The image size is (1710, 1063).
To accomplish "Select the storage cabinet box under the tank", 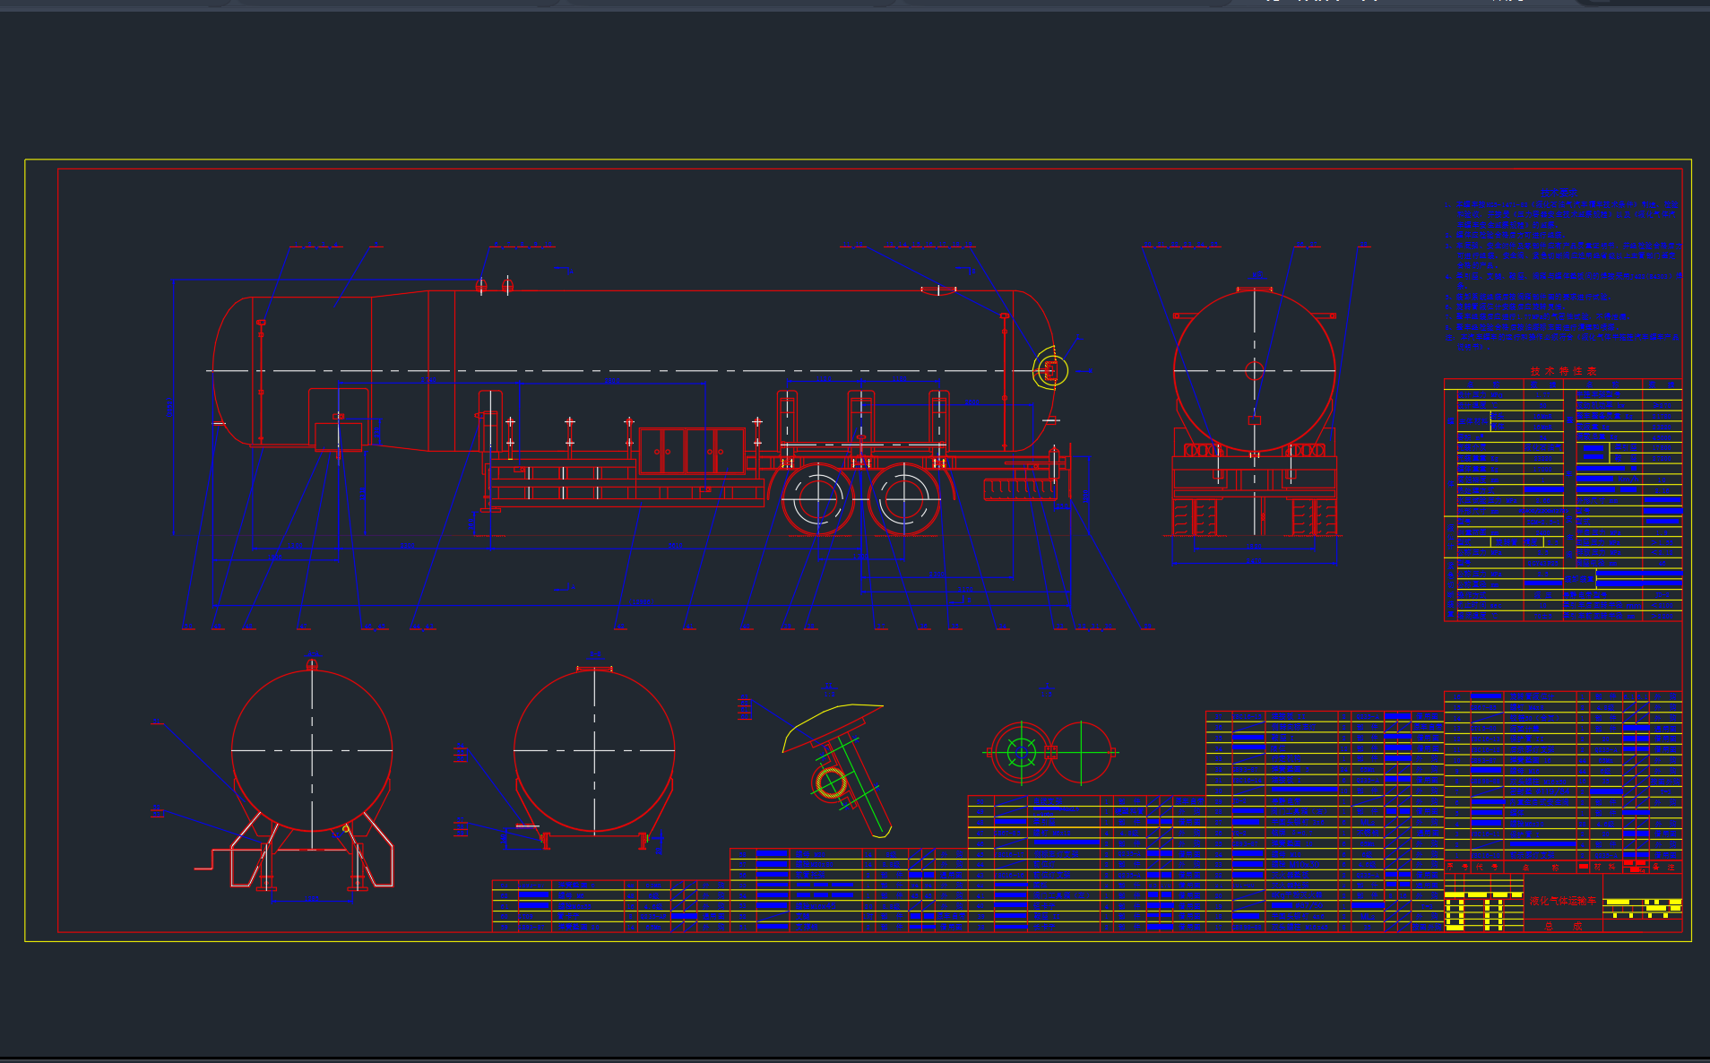I will [x=692, y=451].
